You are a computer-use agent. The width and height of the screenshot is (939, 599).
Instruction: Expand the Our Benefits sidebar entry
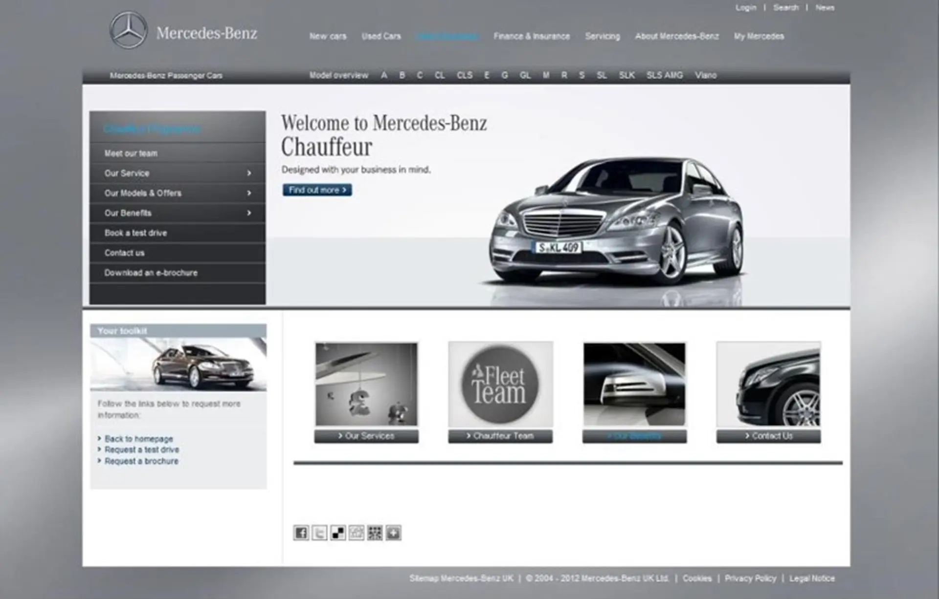tap(176, 213)
